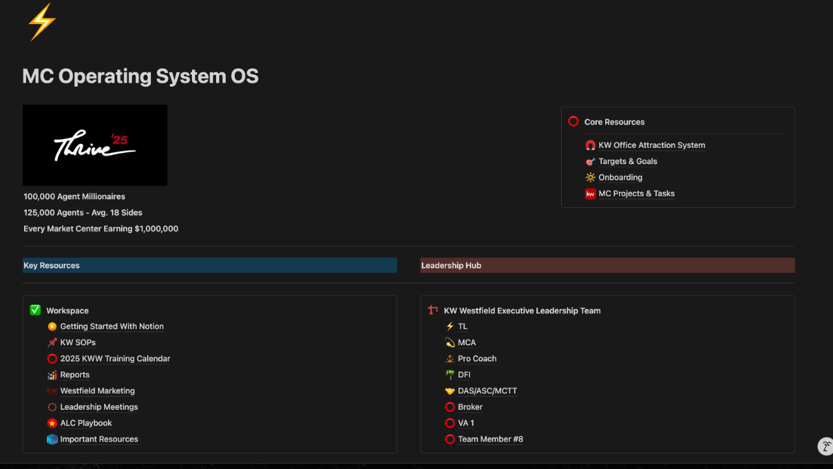Click the lightning icon beside TL

coord(450,326)
